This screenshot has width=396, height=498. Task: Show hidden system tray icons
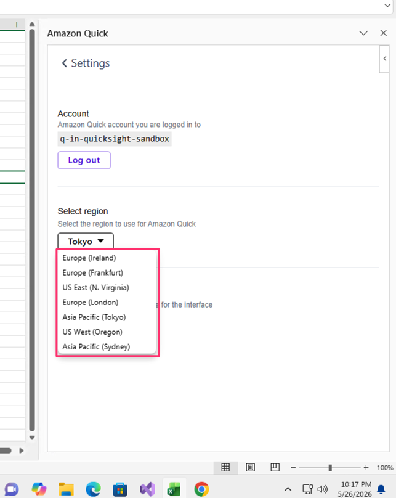click(x=288, y=489)
